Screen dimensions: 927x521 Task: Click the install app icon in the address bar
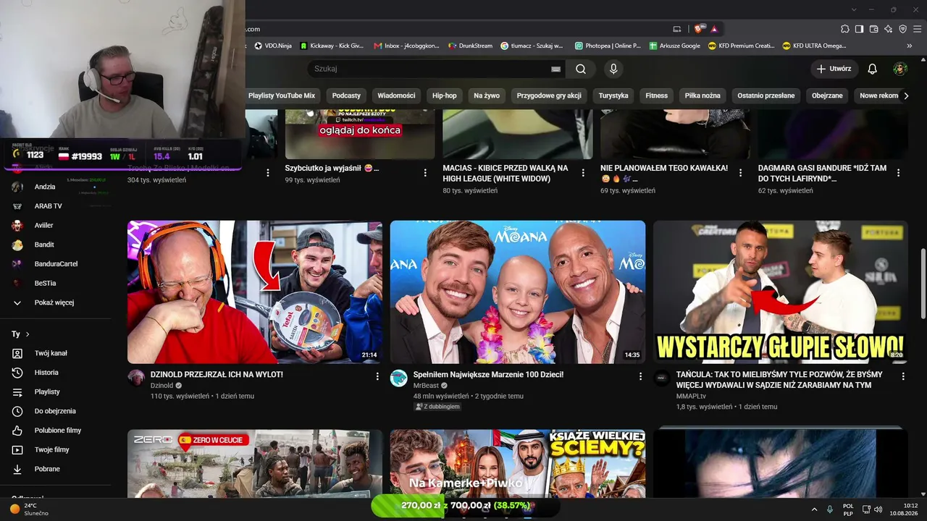[x=677, y=29]
